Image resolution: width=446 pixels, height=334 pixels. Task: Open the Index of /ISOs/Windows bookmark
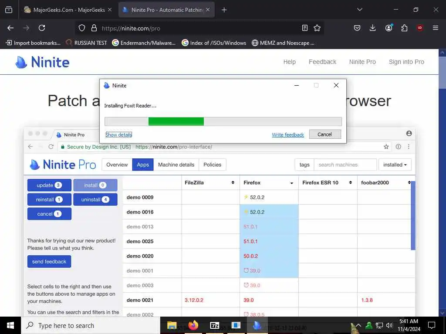214,43
